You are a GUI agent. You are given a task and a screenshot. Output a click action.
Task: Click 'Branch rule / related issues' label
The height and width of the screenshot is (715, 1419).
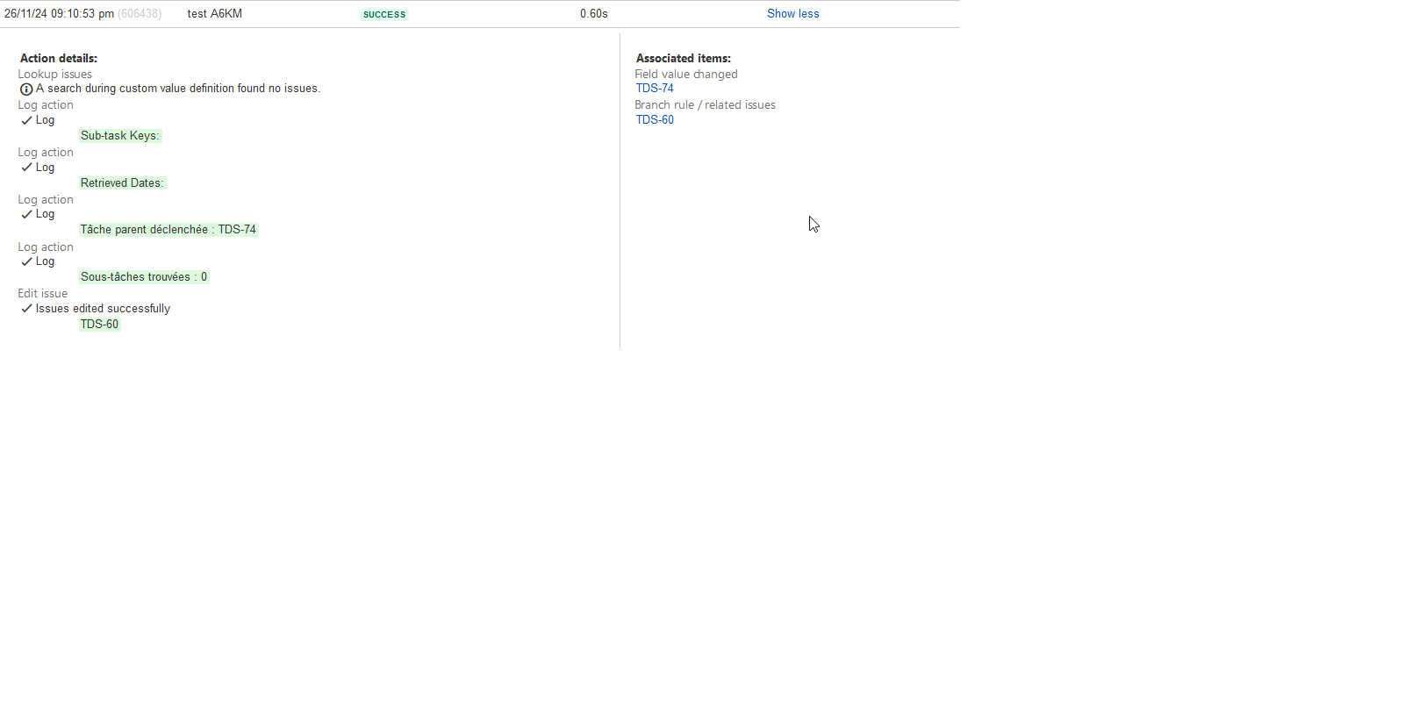706,105
